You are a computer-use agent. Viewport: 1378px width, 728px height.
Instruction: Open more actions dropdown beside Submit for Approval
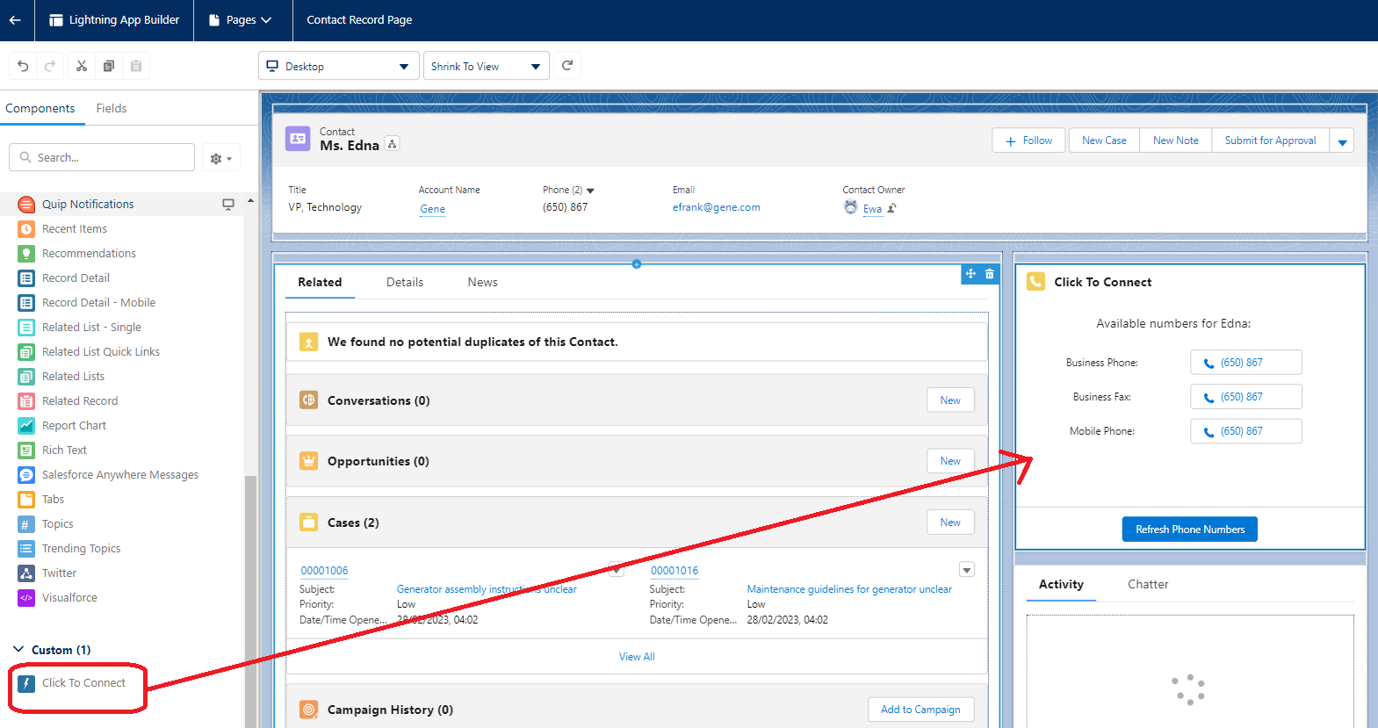point(1342,141)
